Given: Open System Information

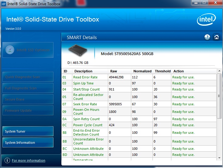Looking at the screenshot, I should [28, 143].
